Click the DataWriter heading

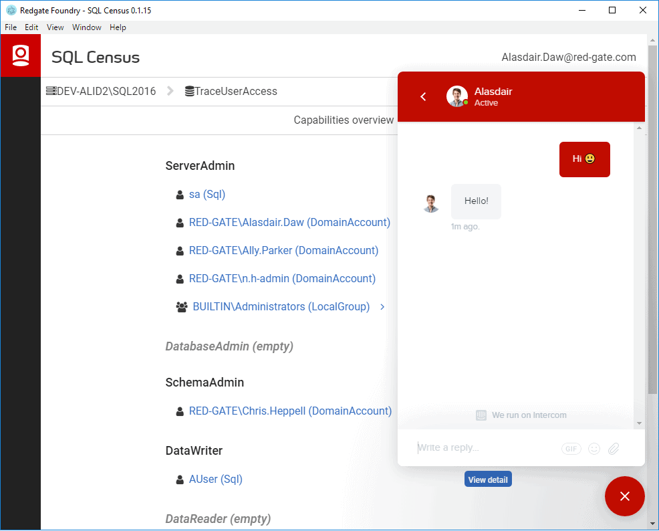tap(194, 451)
